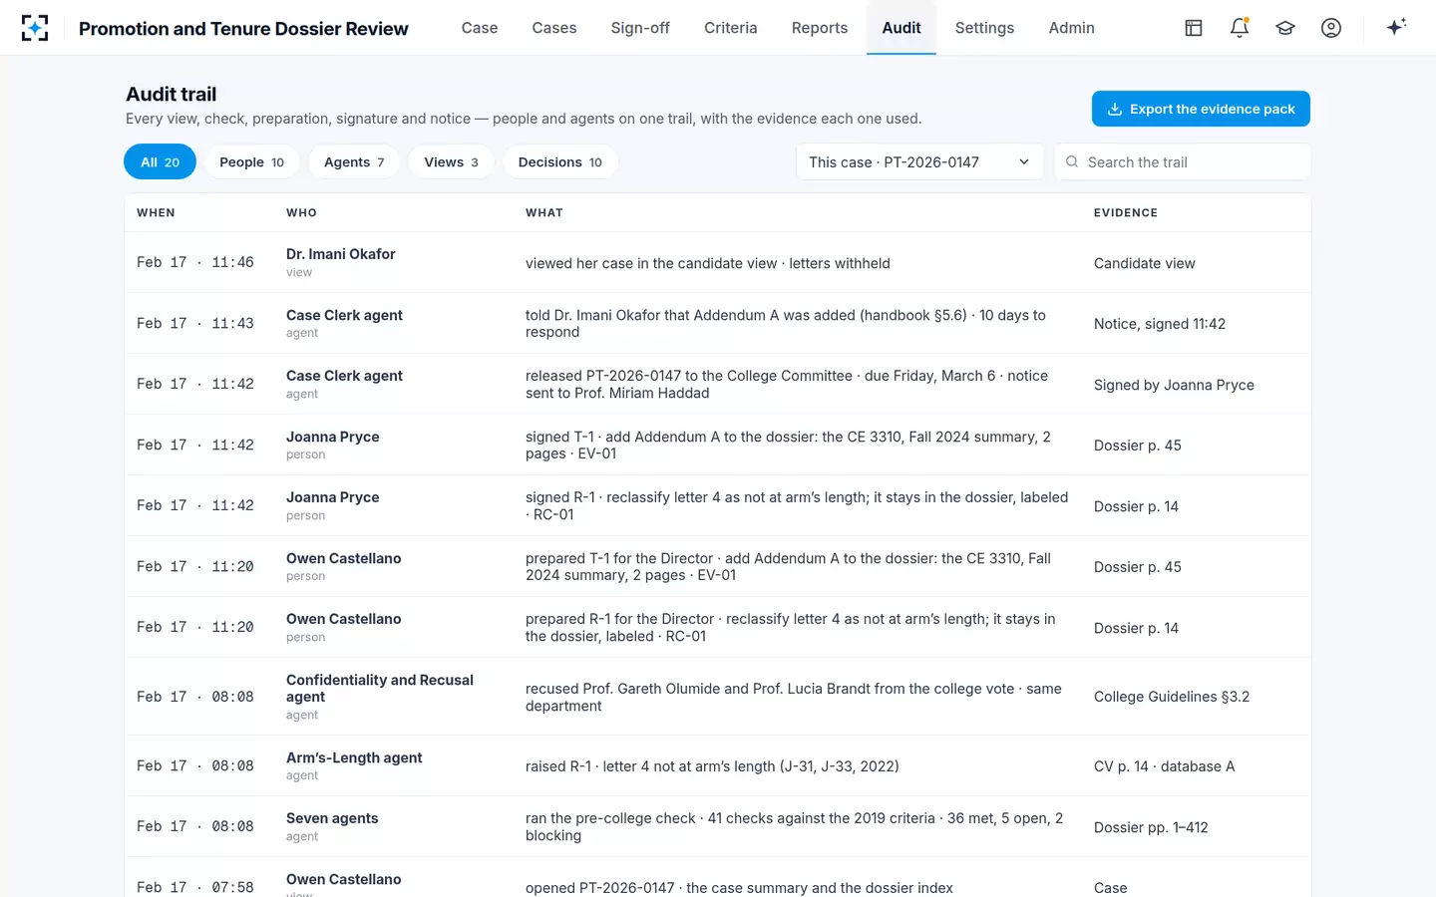Filter the trail by Decisions
This screenshot has height=897, width=1436.
[x=560, y=161]
